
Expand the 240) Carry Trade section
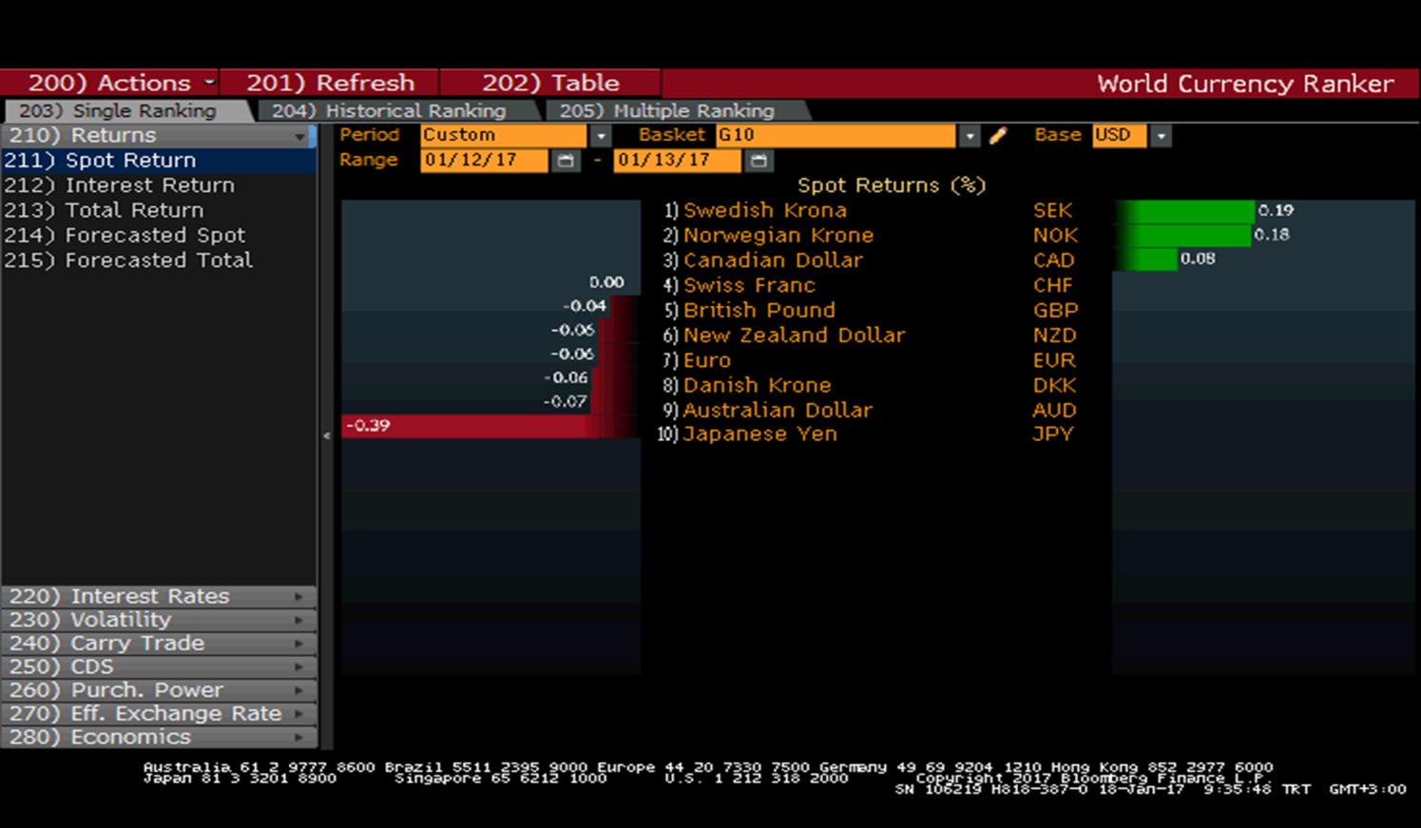tap(159, 644)
